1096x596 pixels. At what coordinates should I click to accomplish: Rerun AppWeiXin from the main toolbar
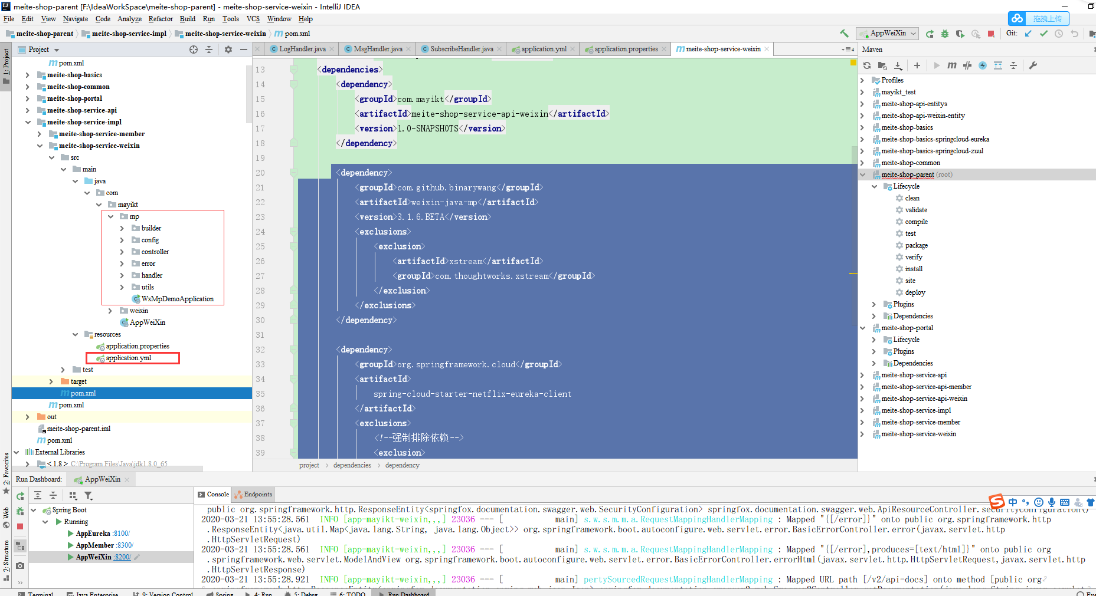point(930,34)
